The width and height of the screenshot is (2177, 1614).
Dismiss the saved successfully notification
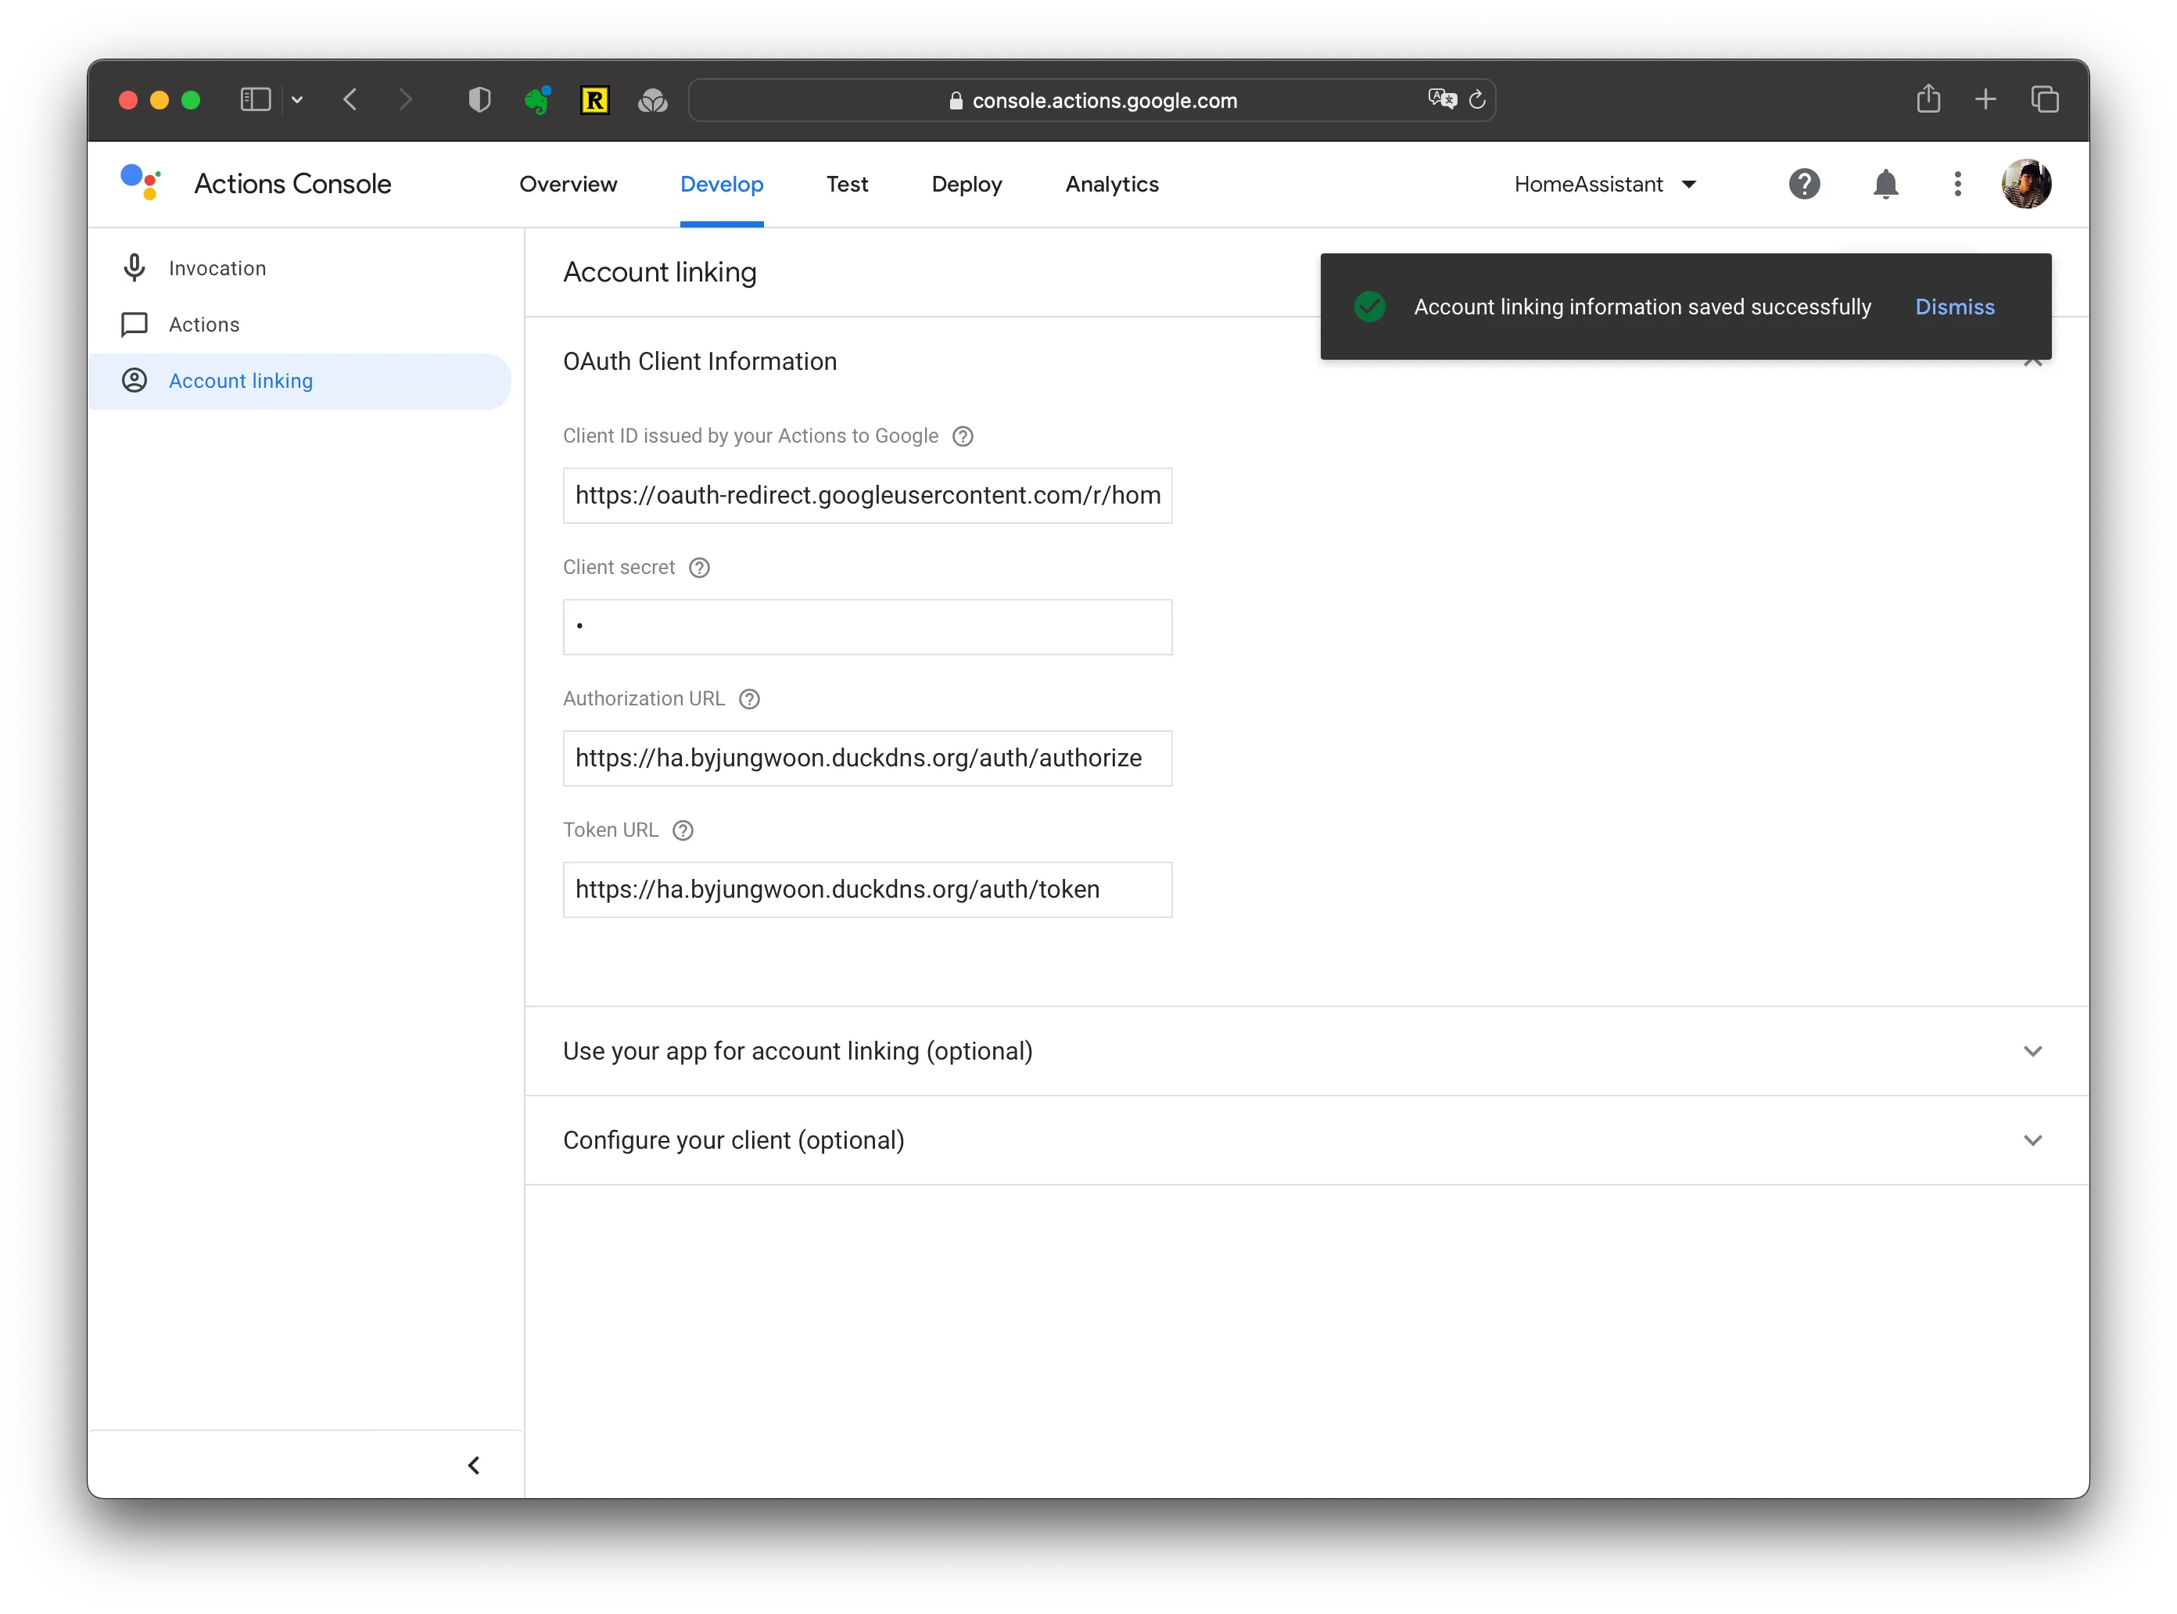pos(1954,307)
